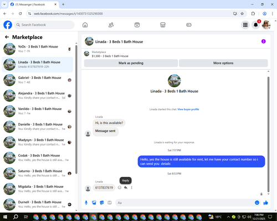The width and height of the screenshot is (277, 221).
Task: Choose a sticker icon in composer
Action: [102, 203]
